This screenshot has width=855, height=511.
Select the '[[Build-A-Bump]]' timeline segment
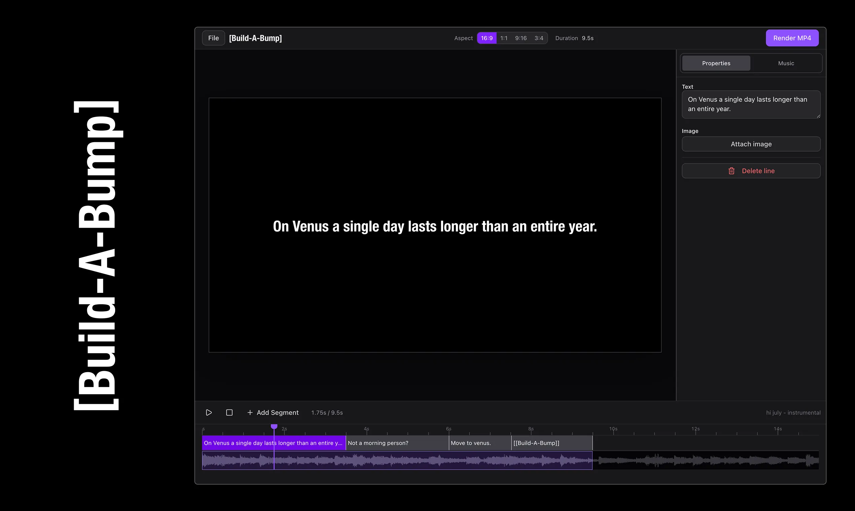tap(552, 443)
